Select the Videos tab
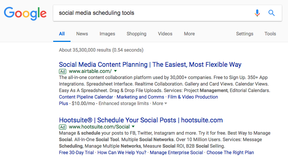 click(165, 34)
